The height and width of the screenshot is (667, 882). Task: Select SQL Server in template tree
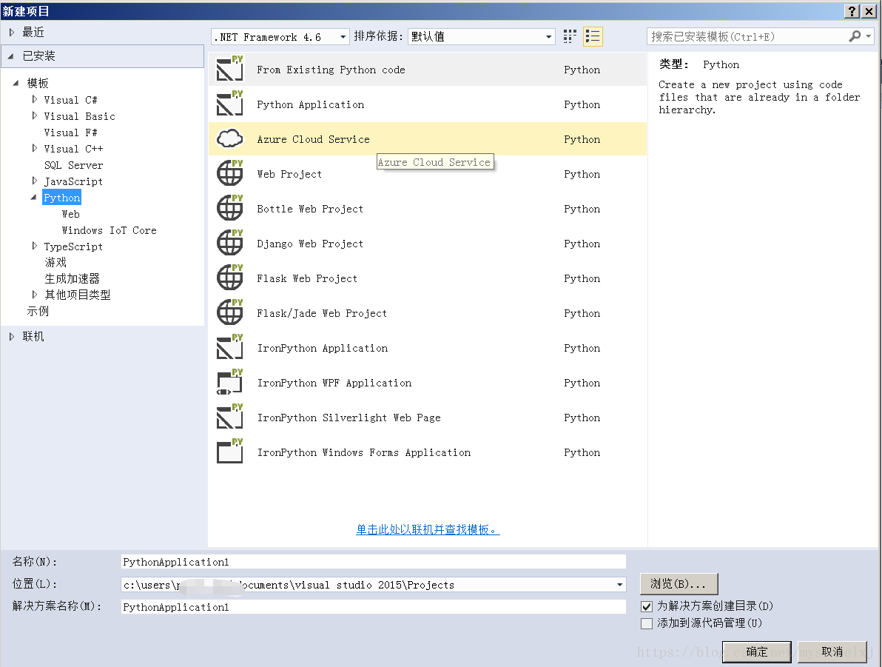(x=74, y=166)
